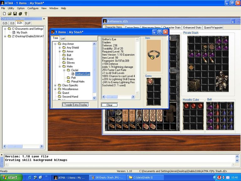Click the item tree's down scroll arrow
The image size is (241, 181).
(x=94, y=98)
